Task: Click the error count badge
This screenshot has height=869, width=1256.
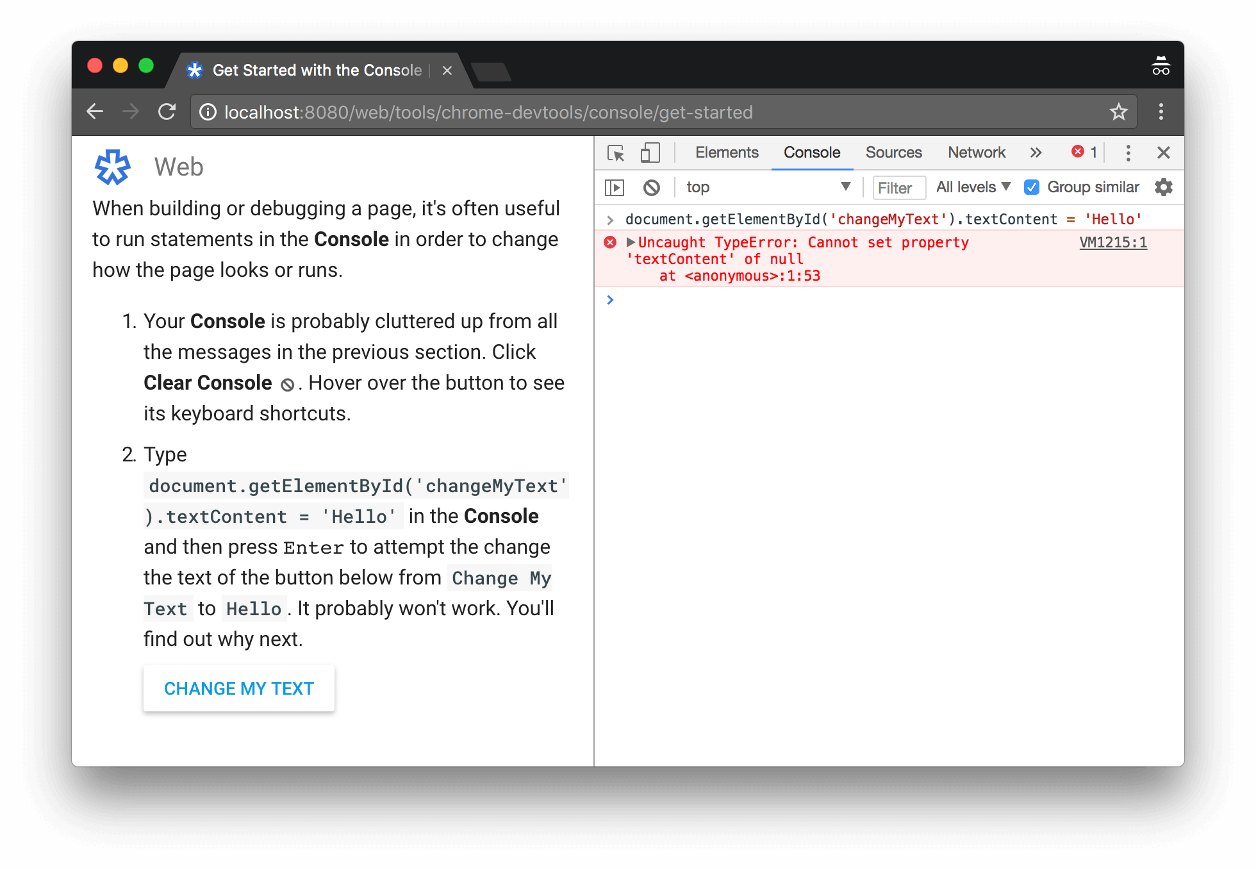Action: 1083,153
